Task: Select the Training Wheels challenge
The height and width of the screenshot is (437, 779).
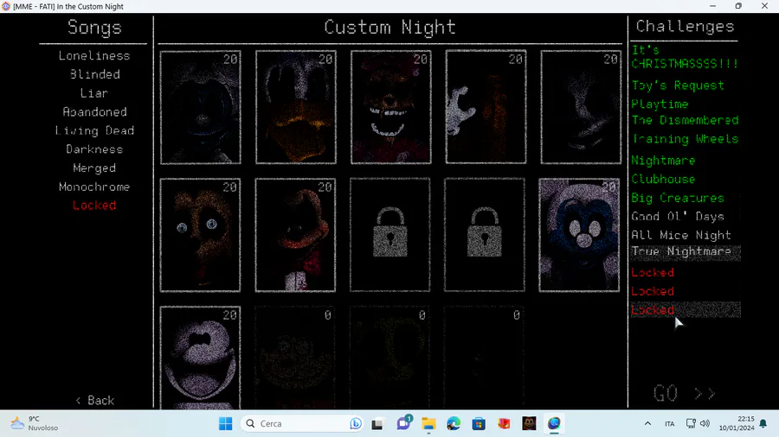Action: (x=686, y=139)
